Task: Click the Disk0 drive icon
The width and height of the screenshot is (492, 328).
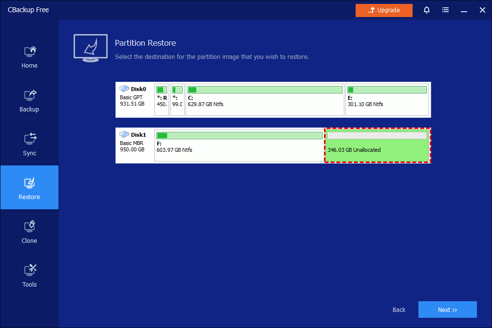Action: [124, 89]
